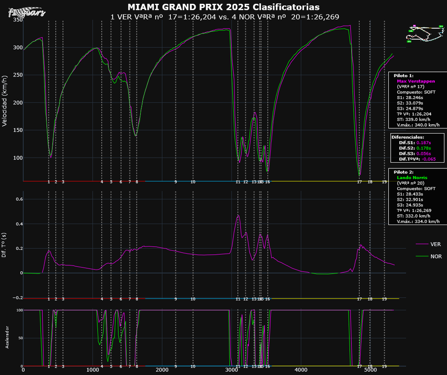
Task: Click 'Compuesto: SOFT' in Piloto 1 box
Action: tap(416, 92)
